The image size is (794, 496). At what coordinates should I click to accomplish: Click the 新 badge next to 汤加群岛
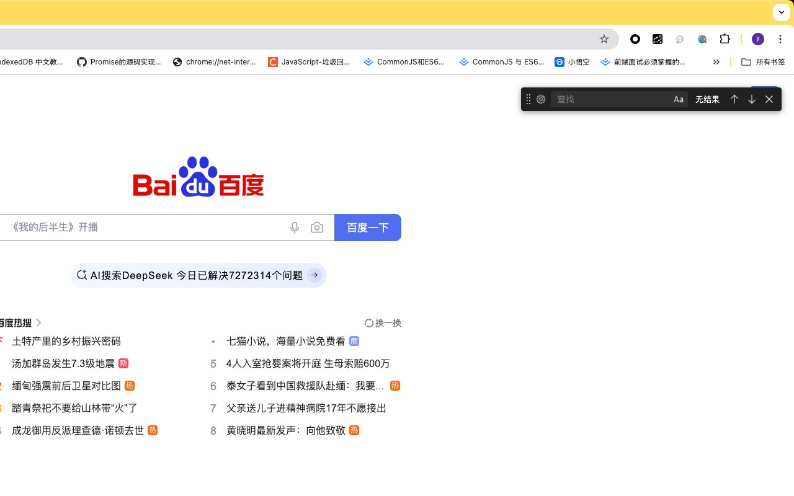(x=123, y=363)
